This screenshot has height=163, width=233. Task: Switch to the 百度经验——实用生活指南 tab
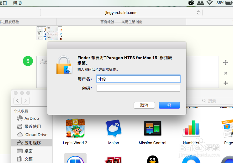(x=121, y=22)
